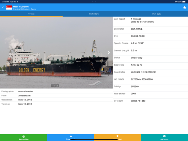
Task: Switch to the Port Calls tab
Action: (x=156, y=14)
